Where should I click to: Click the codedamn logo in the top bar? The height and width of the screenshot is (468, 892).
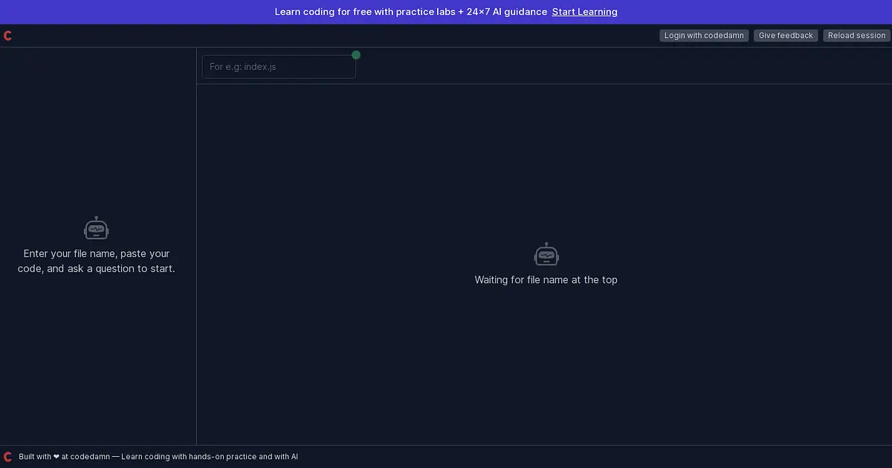point(7,36)
